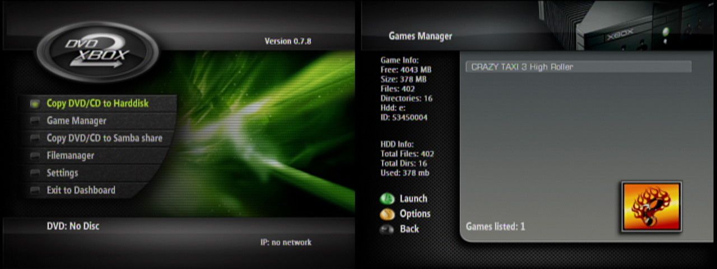Click the indicator icon beside Game Manager

35,121
